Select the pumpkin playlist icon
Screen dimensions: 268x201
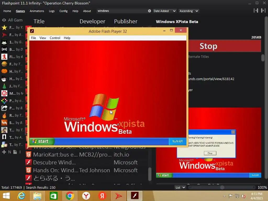tap(4, 71)
